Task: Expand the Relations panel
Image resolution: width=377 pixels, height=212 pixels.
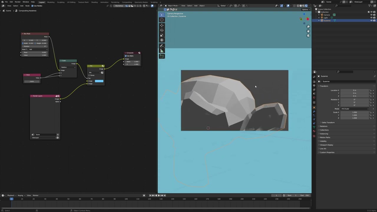Action: (x=323, y=126)
